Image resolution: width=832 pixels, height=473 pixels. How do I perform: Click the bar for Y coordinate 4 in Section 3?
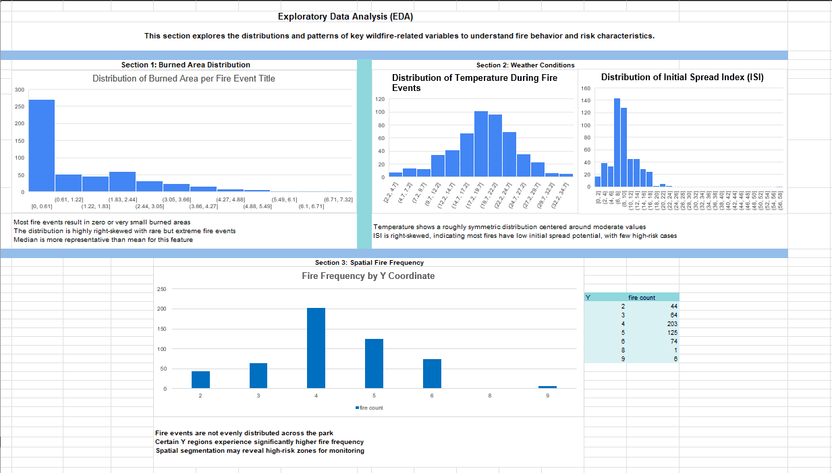pyautogui.click(x=315, y=347)
